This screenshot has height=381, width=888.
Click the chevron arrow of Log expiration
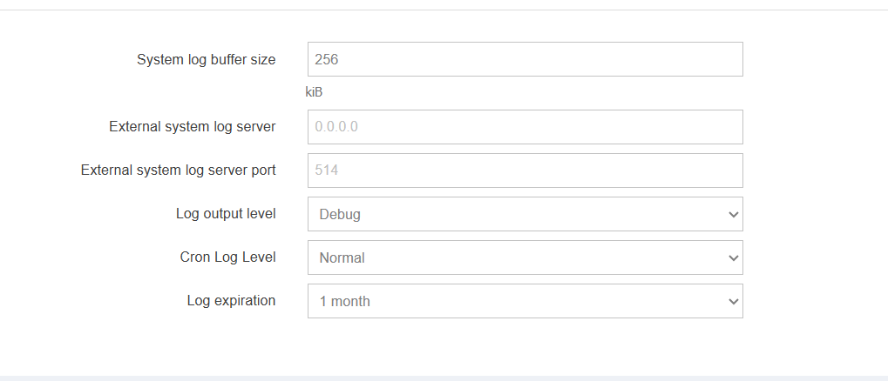coord(733,301)
